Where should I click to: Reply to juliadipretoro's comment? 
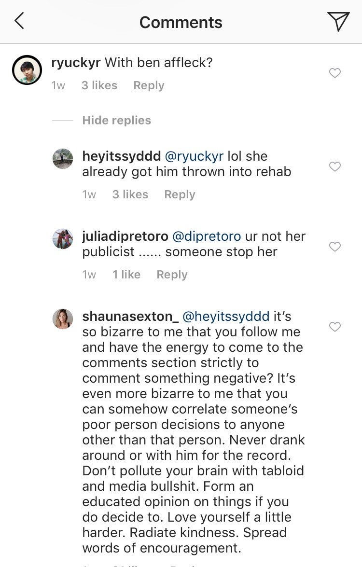click(x=172, y=275)
